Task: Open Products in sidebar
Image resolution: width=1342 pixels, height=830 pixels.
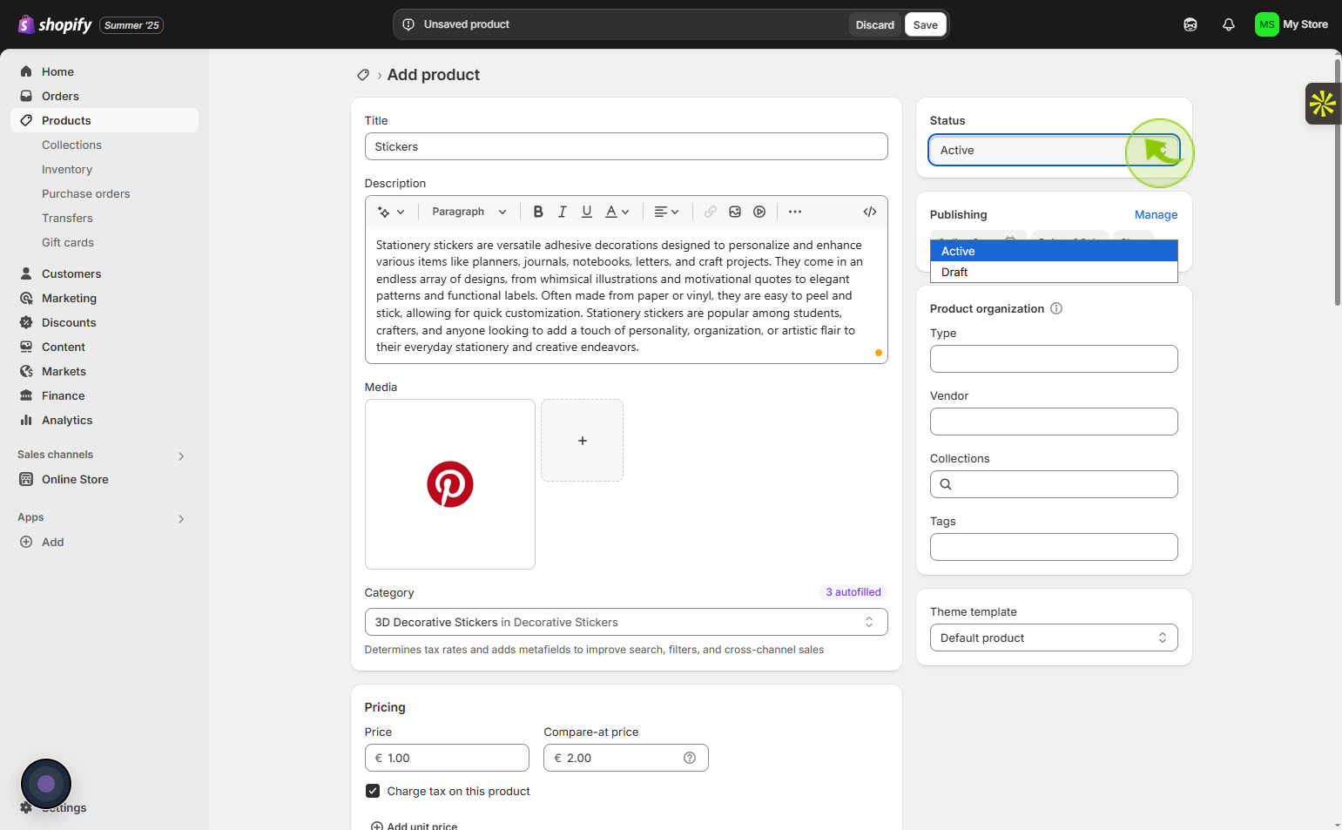Action: coord(105,120)
